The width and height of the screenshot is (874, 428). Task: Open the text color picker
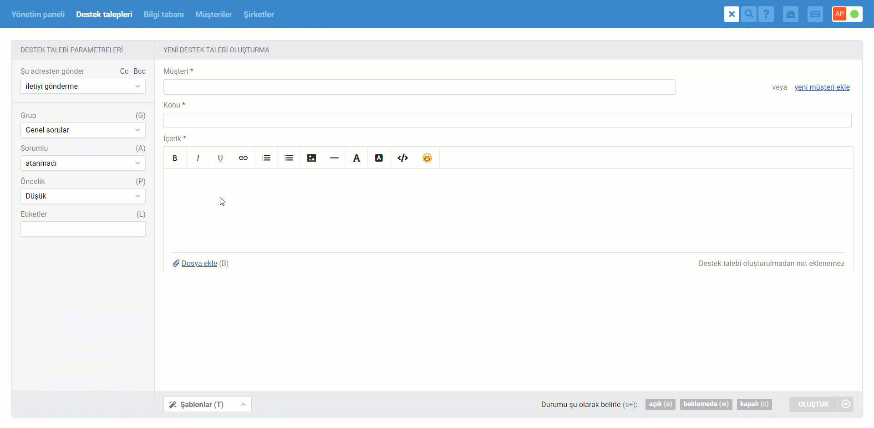356,158
